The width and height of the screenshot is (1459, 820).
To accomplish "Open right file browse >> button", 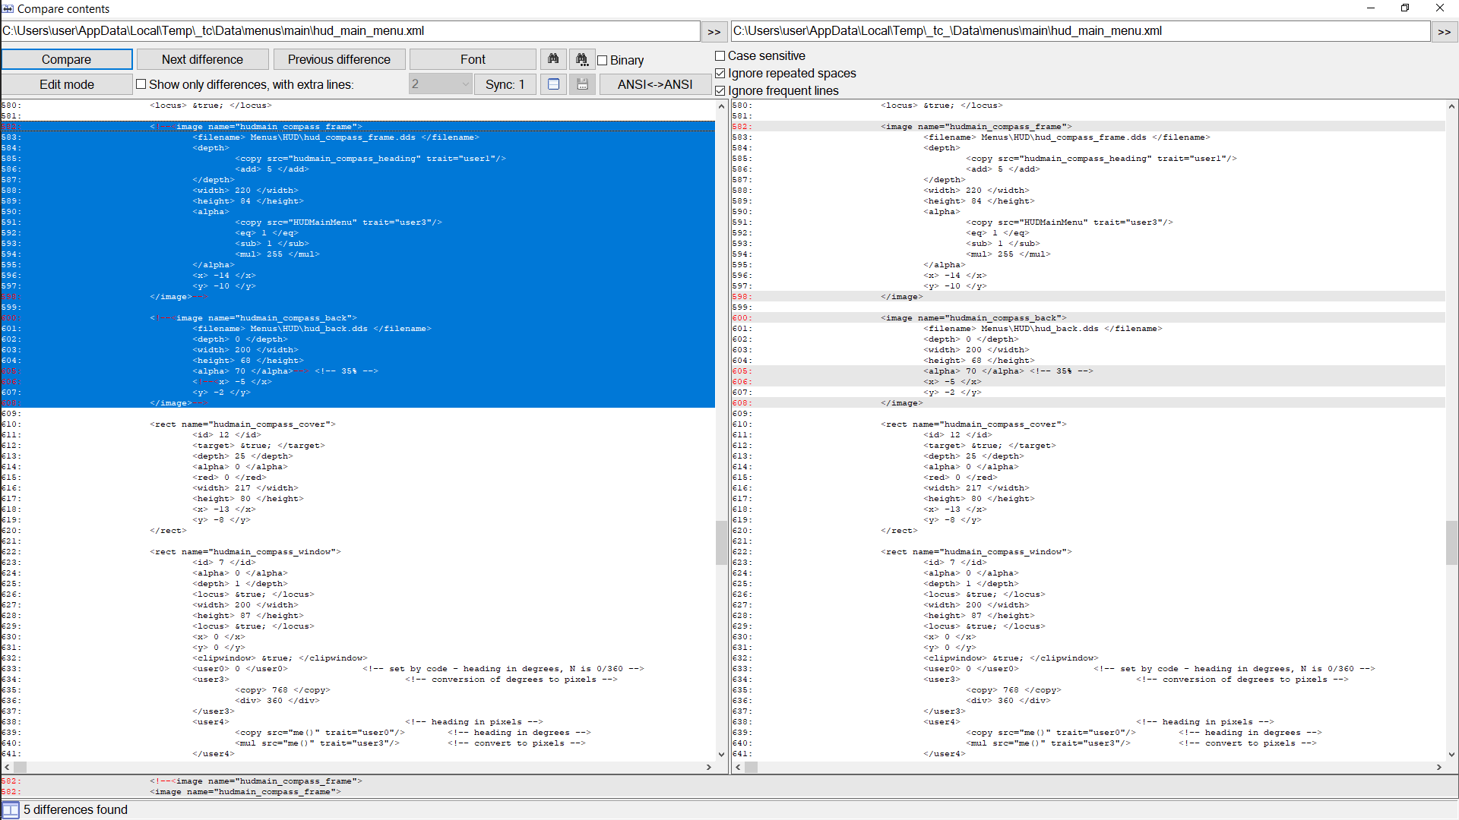I will 1444,31.
